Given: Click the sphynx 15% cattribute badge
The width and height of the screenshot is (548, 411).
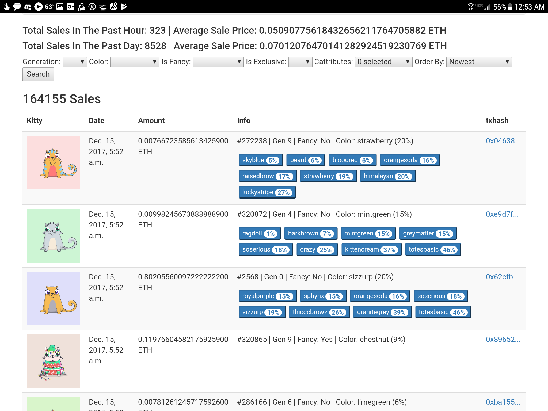Looking at the screenshot, I should (x=323, y=296).
